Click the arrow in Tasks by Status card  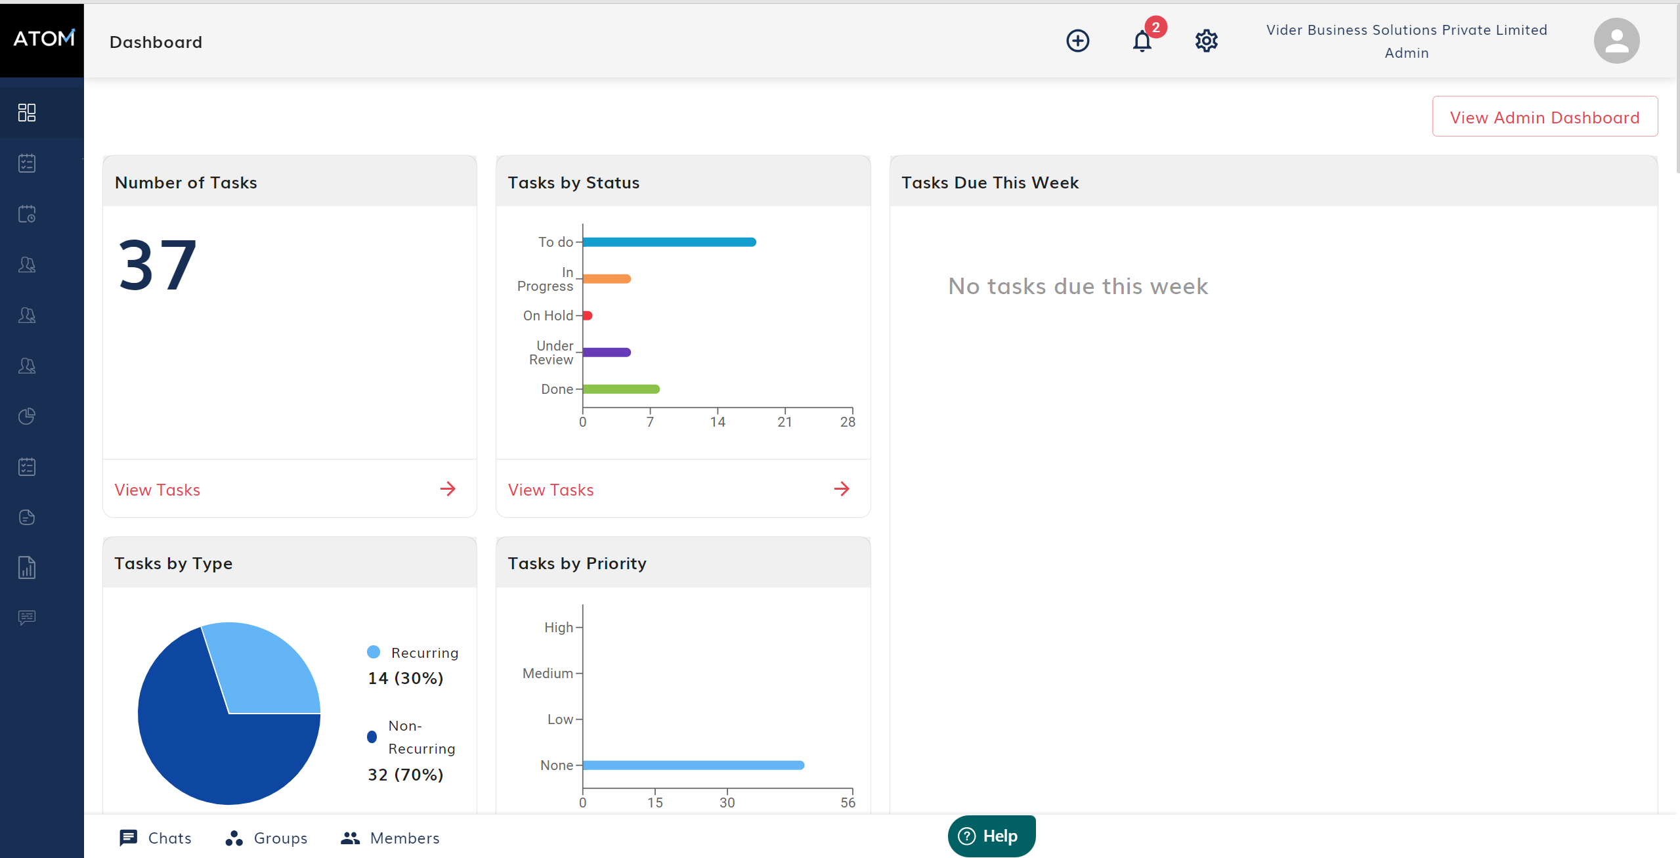[842, 489]
